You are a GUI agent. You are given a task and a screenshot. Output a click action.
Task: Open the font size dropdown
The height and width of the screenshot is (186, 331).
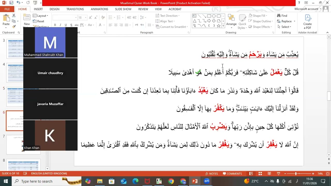pos(85,18)
